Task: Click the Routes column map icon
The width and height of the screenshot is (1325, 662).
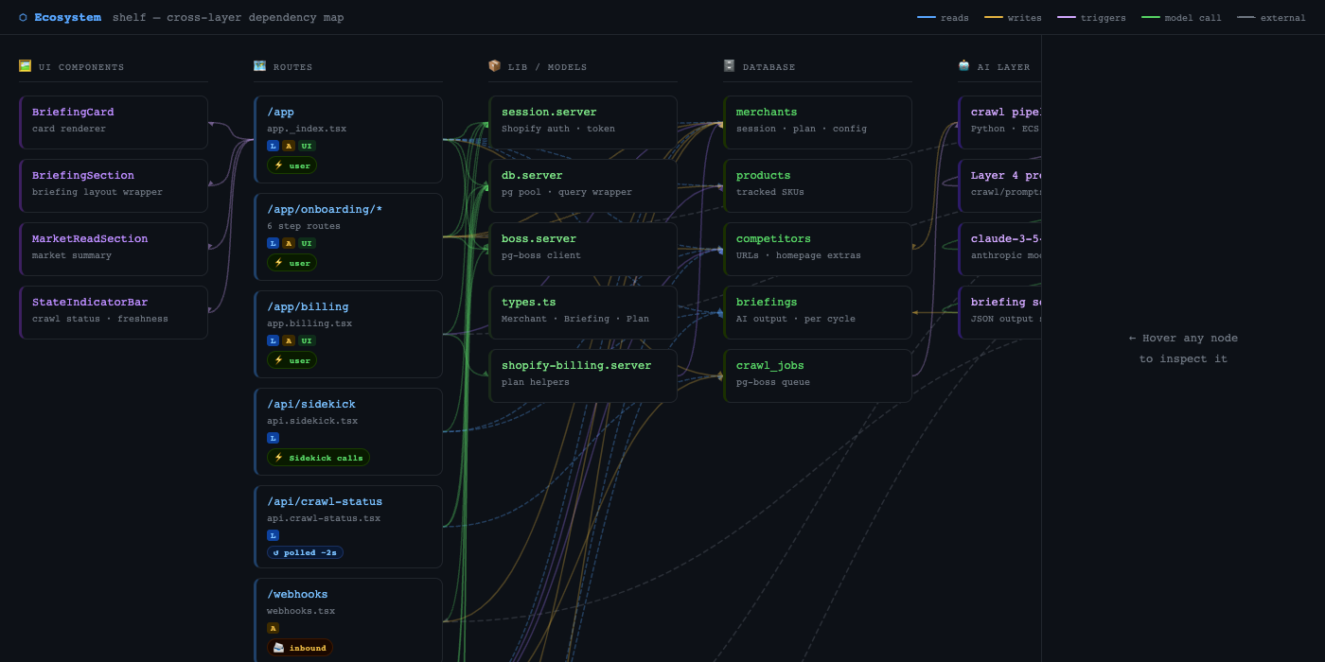Action: 259,66
